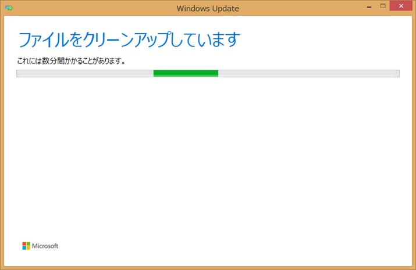The width and height of the screenshot is (416, 270).
Task: Click the heading ファイルをクリーンアップしています
Action: tap(129, 40)
